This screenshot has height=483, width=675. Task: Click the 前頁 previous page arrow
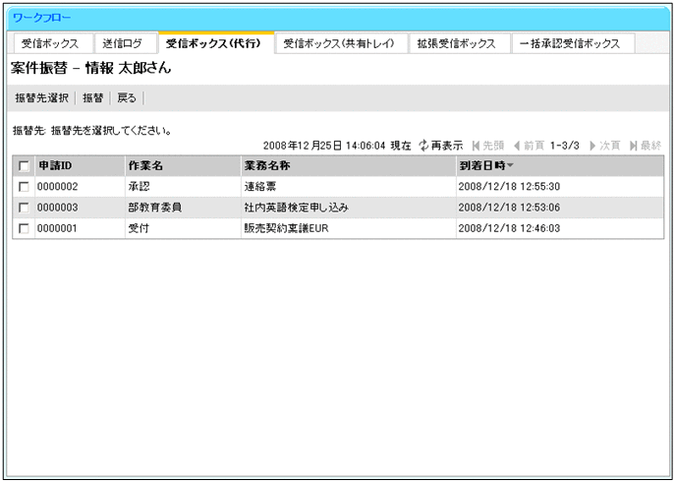(x=517, y=146)
